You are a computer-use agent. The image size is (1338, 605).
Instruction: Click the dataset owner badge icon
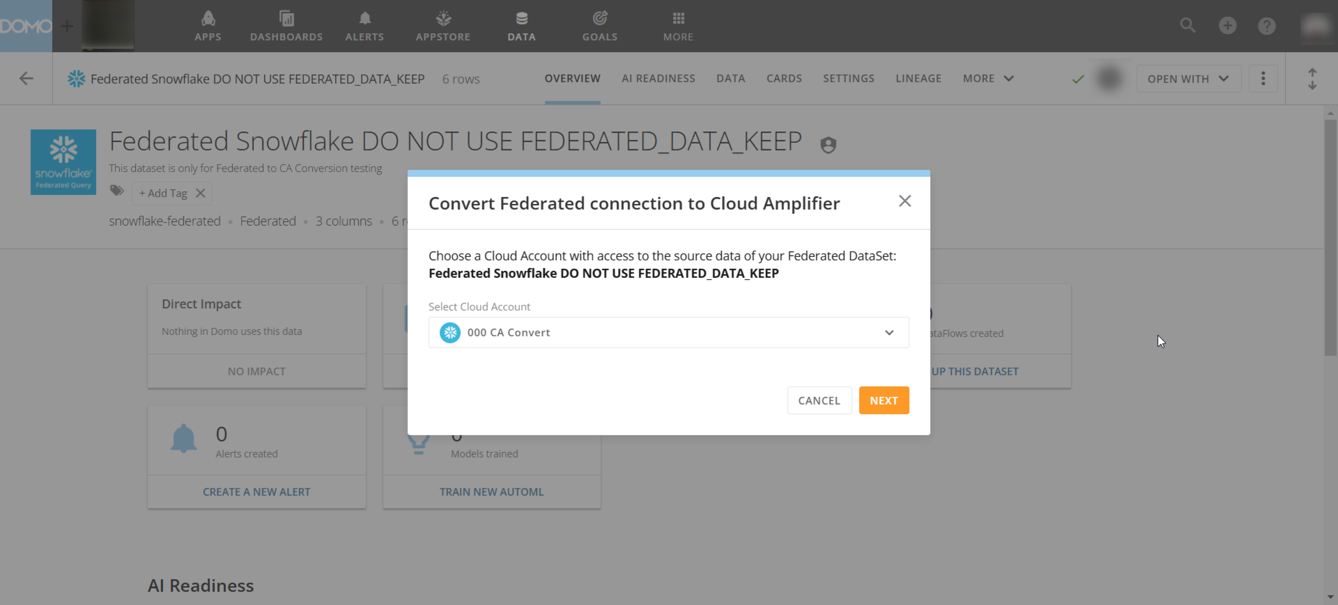point(828,145)
